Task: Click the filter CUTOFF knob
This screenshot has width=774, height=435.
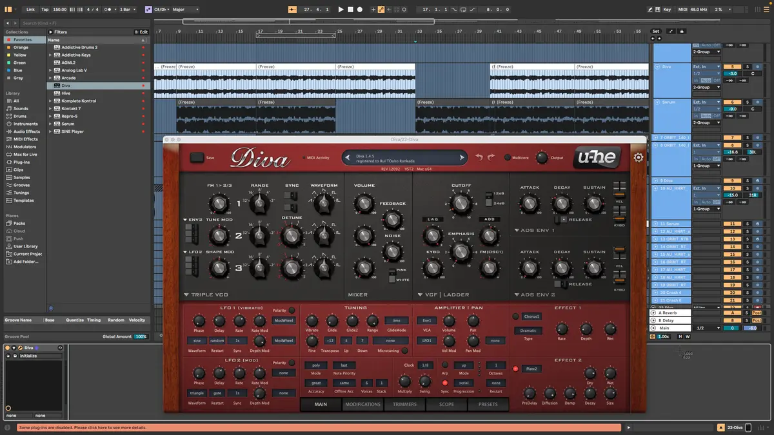Action: pos(461,204)
